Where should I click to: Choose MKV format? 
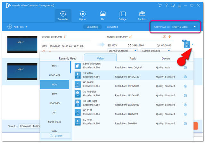[x=54, y=94]
